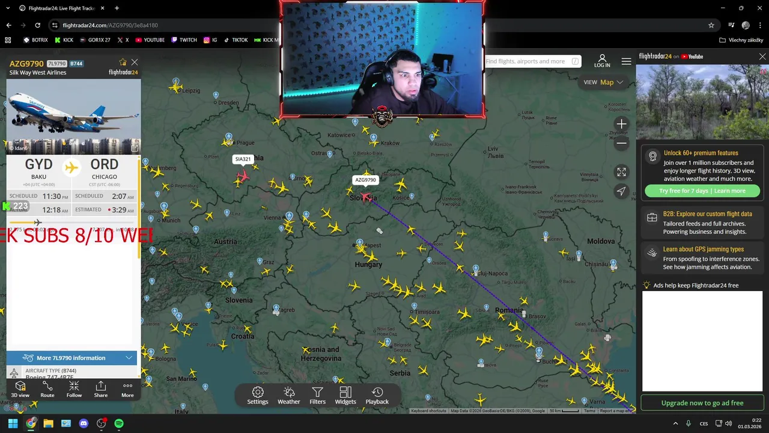Viewport: 769px width, 433px height.
Task: Open the More options in flight panel
Action: pyautogui.click(x=127, y=389)
